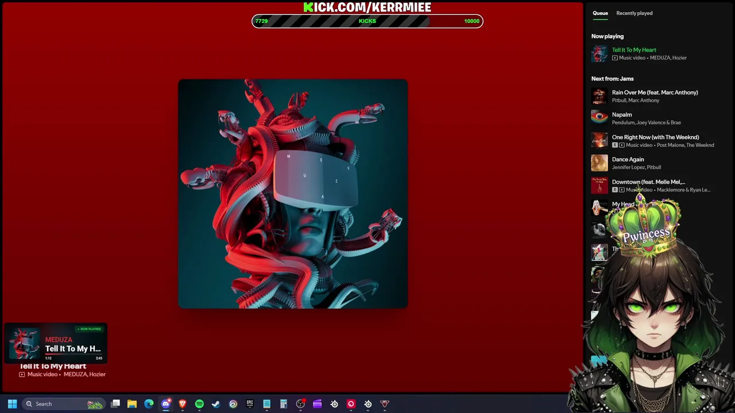Viewport: 735px width, 413px height.
Task: Play 'Rain Over Me (feat. Marc Anthony)' from queue
Action: click(x=655, y=92)
